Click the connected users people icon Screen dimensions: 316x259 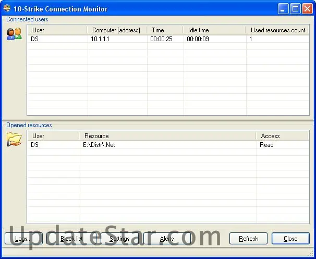(x=14, y=34)
